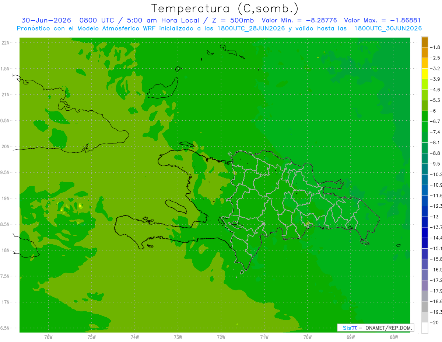
Task: Click the "-13" color scale label
Action: [x=434, y=217]
